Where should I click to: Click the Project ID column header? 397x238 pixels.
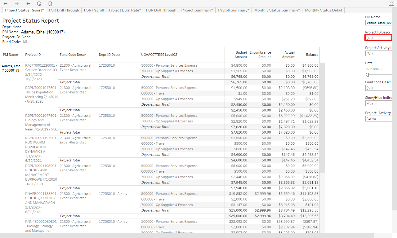(x=33, y=55)
